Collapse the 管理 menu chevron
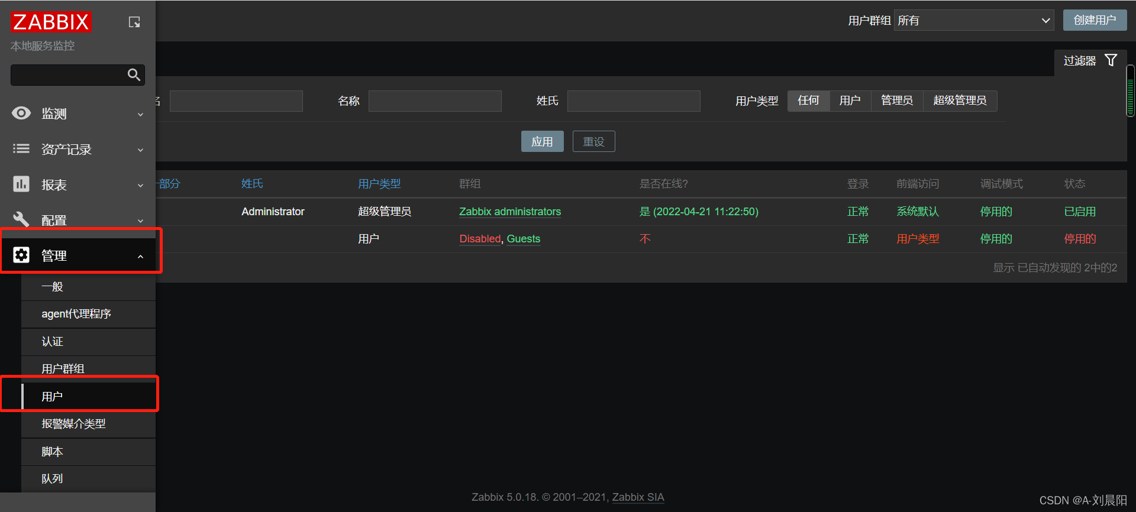Viewport: 1136px width, 512px height. pos(140,256)
